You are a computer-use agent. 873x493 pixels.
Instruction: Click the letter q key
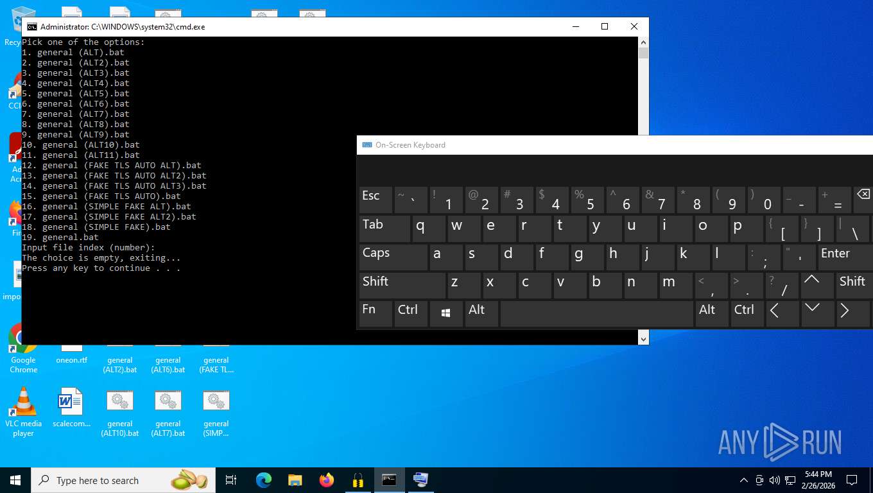pyautogui.click(x=429, y=229)
